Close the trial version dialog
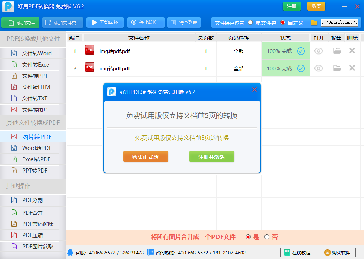This screenshot has width=364, height=259. 254,89
